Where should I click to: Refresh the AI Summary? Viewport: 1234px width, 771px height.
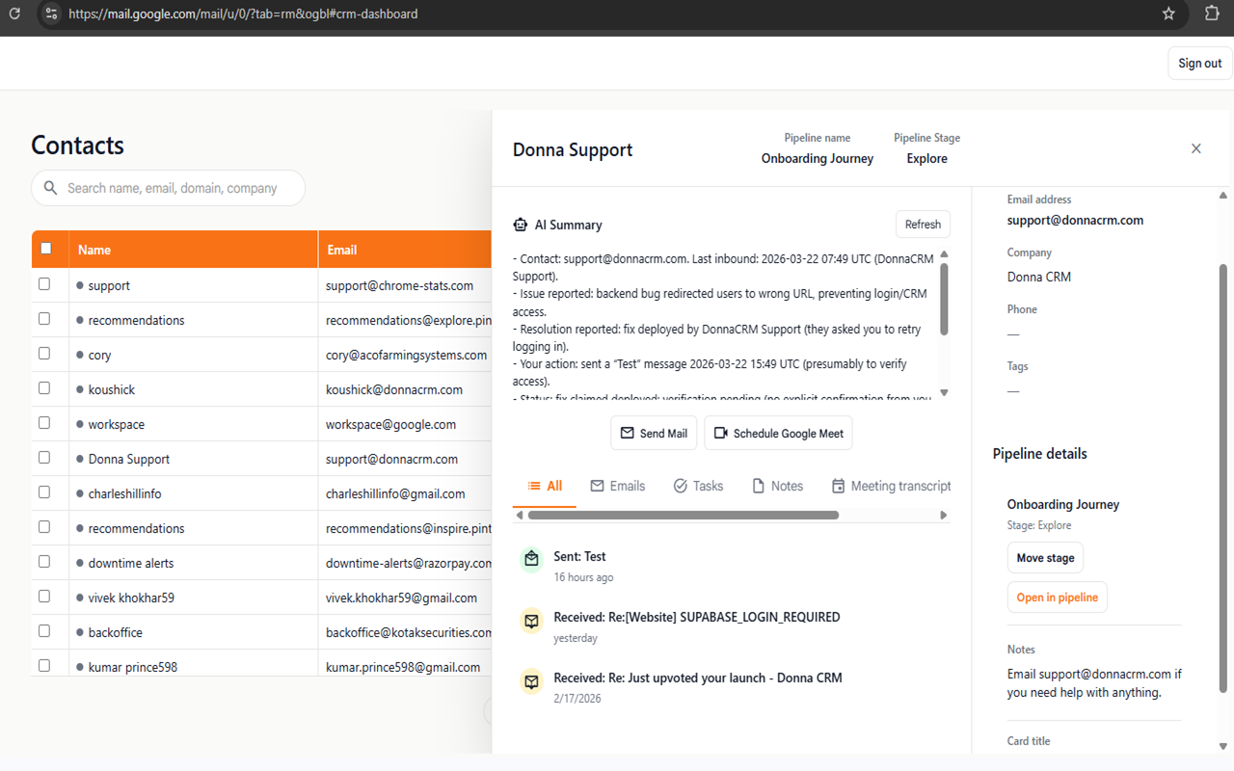tap(923, 225)
